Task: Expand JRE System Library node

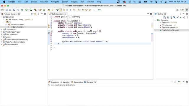Action: point(4,19)
